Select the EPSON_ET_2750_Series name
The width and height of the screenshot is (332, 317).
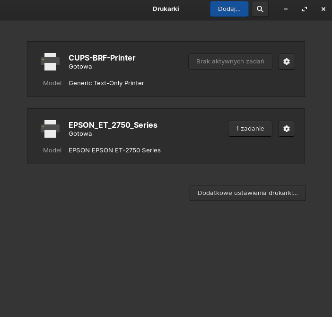(x=113, y=125)
